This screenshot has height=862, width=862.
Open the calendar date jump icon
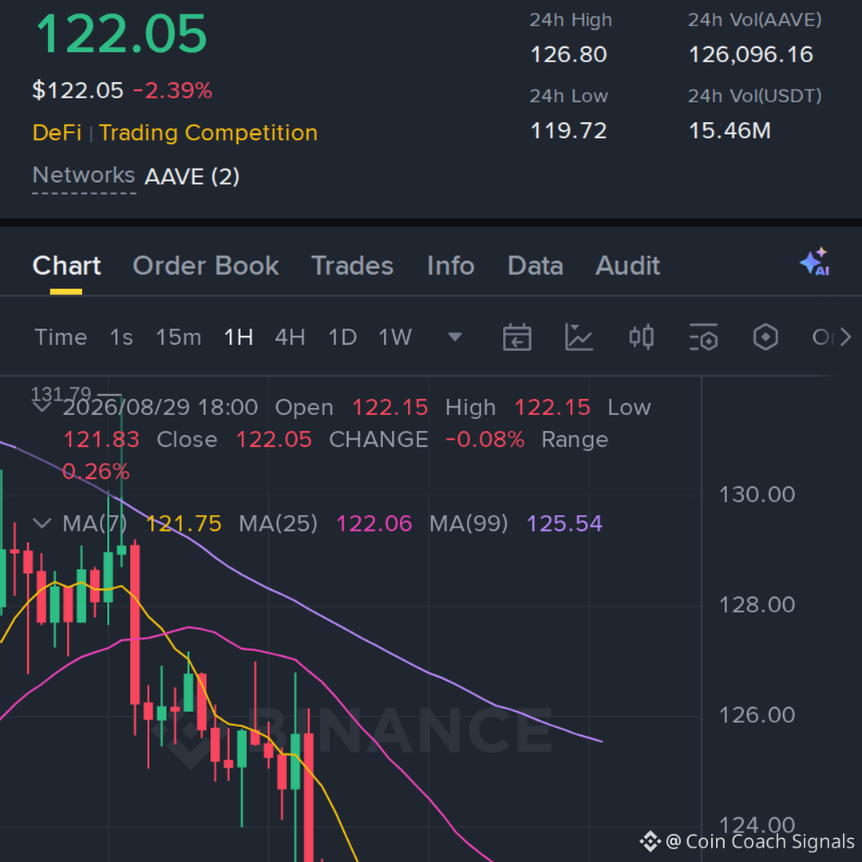(516, 337)
